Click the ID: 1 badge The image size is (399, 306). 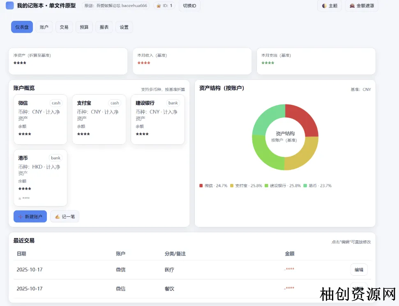[164, 6]
